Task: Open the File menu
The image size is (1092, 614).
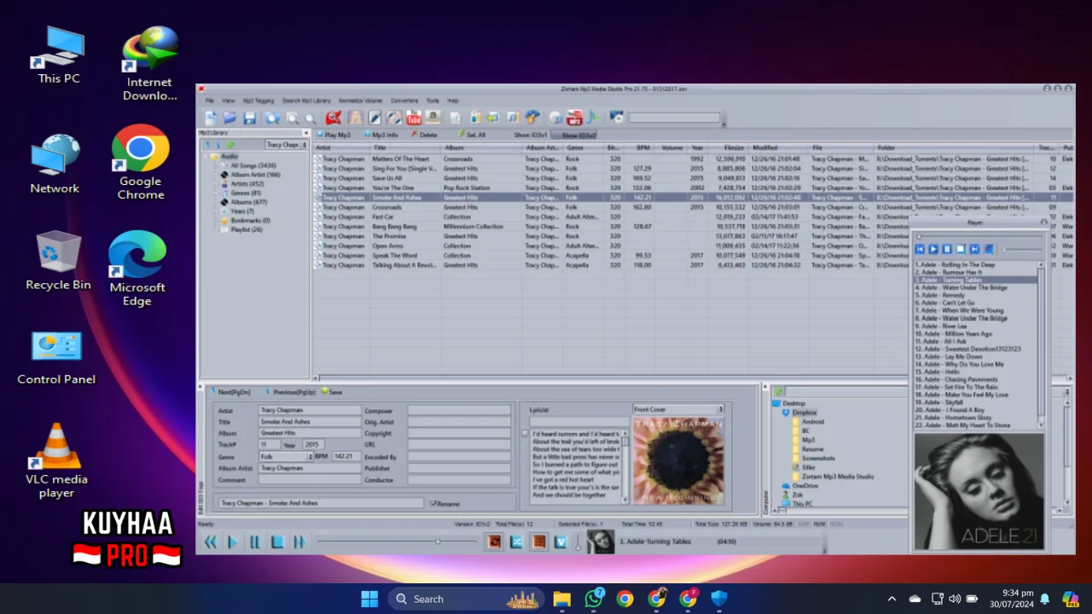Action: pyautogui.click(x=209, y=101)
